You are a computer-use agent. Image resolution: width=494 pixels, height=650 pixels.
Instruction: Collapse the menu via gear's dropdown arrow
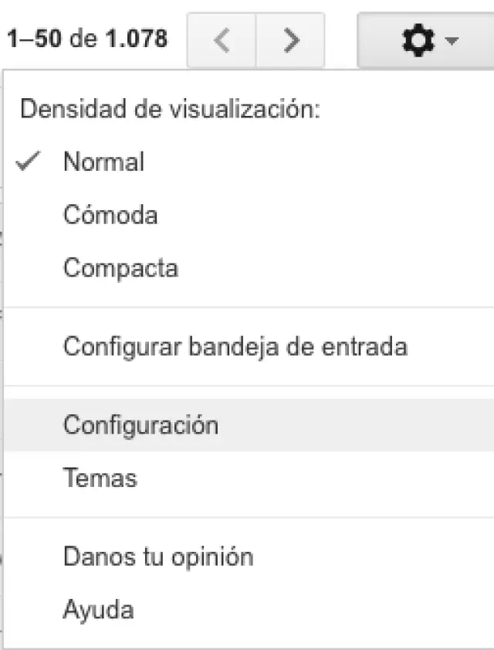tap(452, 41)
